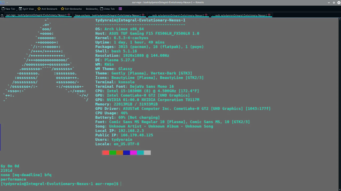Click the new-tab icon left of tab bar
Image resolution: width=341 pixels, height=191 pixels.
[x=2, y=15]
